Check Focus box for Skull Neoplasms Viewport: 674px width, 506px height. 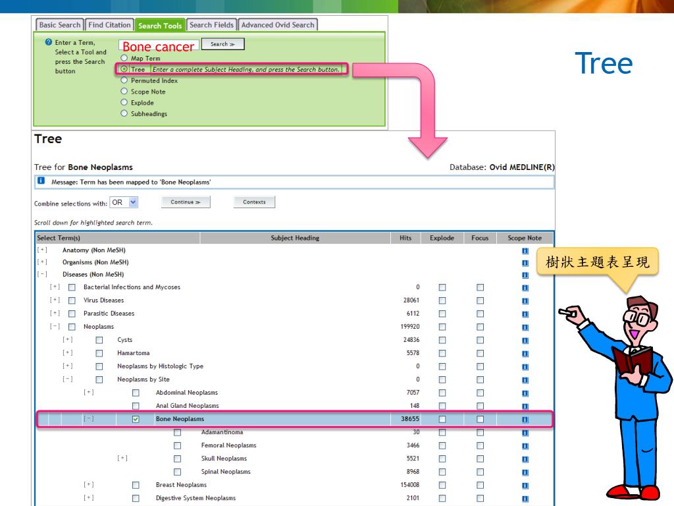480,459
